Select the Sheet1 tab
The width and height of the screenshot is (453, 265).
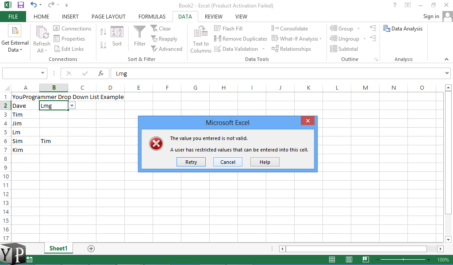(58, 248)
